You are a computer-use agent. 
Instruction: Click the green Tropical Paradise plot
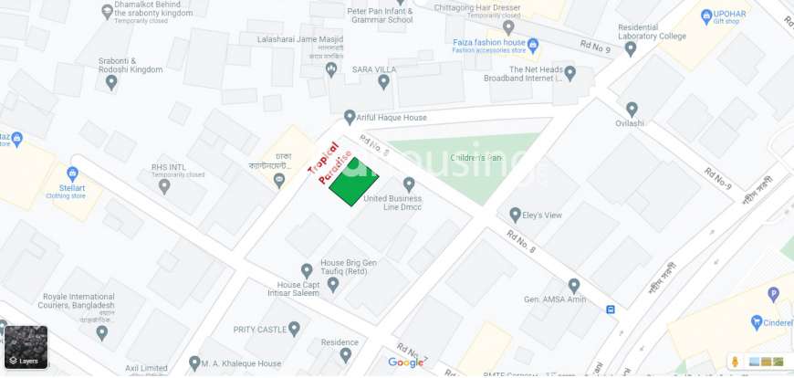click(354, 182)
